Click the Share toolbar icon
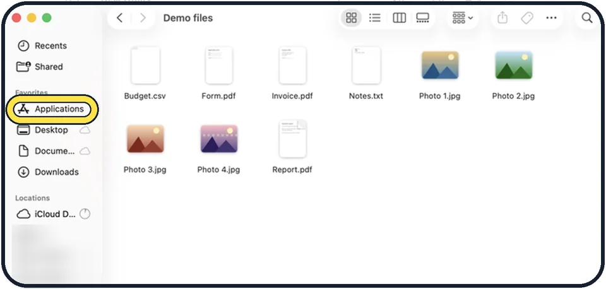Image resolution: width=606 pixels, height=289 pixels. click(x=502, y=18)
